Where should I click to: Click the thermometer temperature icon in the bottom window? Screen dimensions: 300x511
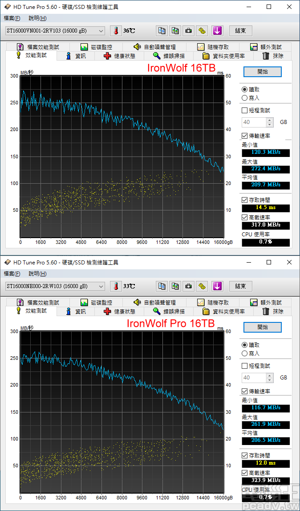[116, 286]
